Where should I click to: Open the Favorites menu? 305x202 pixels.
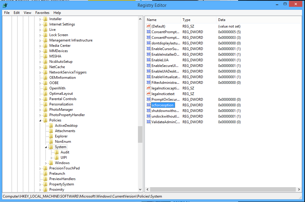tap(42, 12)
